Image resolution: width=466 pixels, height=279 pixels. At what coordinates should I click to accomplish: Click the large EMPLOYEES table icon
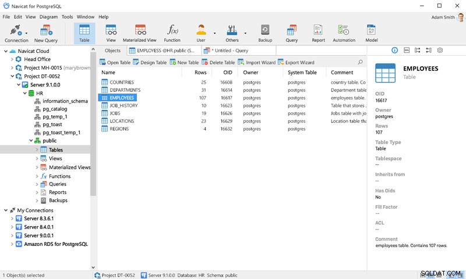pos(385,73)
